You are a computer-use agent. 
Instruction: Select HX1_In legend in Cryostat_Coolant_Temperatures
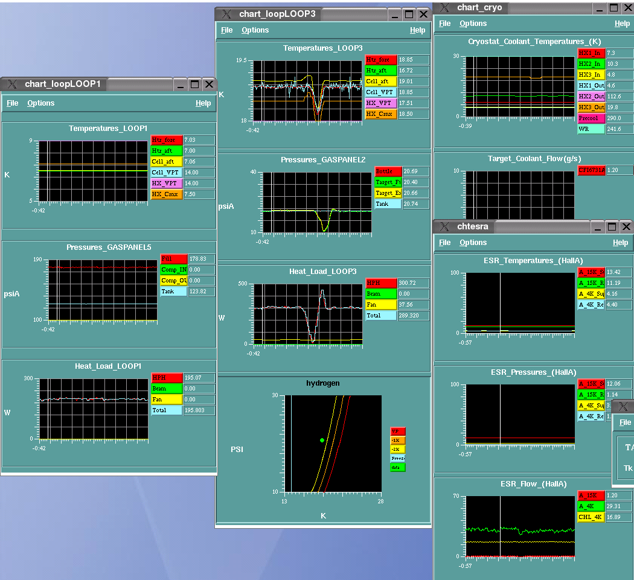591,53
